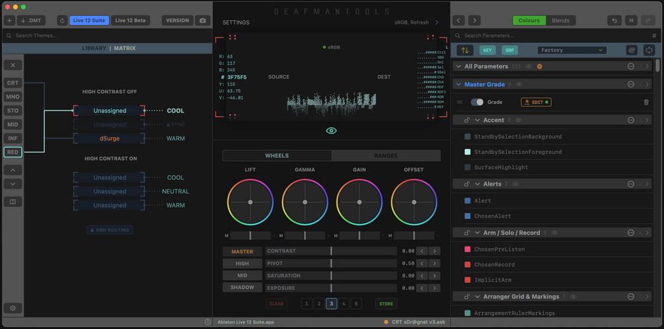This screenshot has height=329, width=664.
Task: Select the RANGES tab
Action: 386,156
